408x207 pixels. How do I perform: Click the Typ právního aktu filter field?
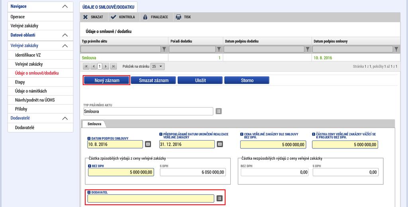click(x=121, y=49)
